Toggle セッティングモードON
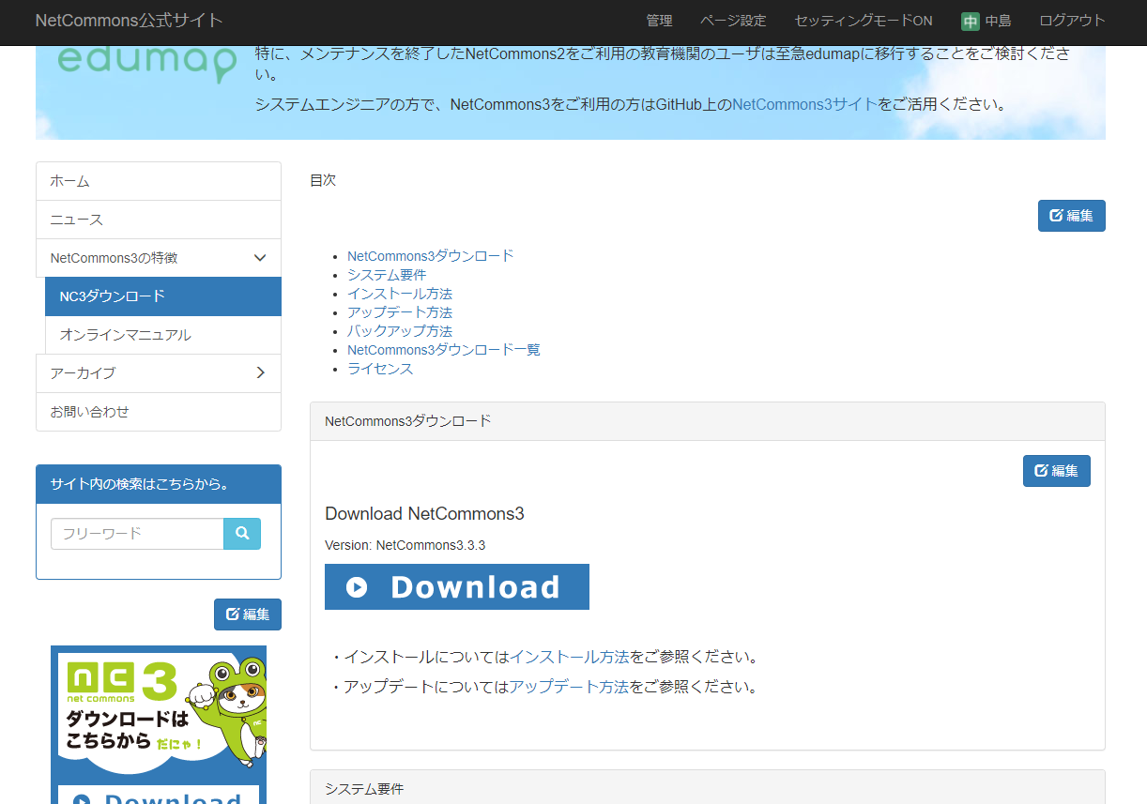 click(864, 21)
